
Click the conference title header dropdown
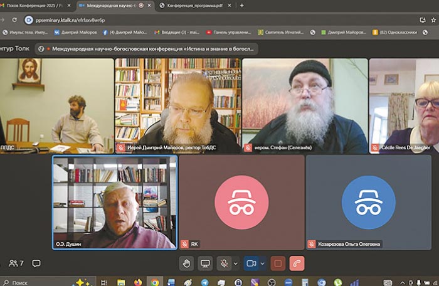pos(147,48)
